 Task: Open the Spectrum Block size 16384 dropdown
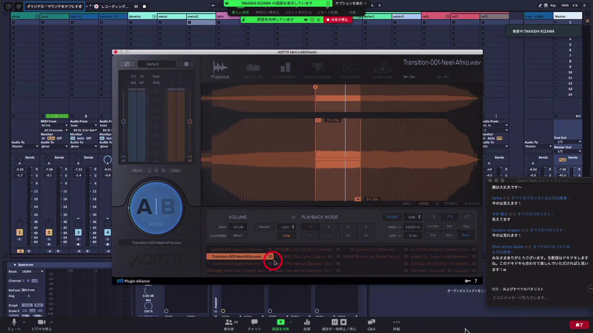point(32,272)
